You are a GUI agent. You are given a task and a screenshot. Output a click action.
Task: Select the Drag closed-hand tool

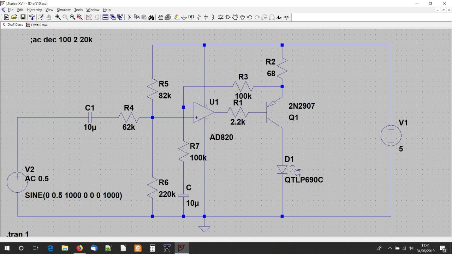click(x=242, y=17)
